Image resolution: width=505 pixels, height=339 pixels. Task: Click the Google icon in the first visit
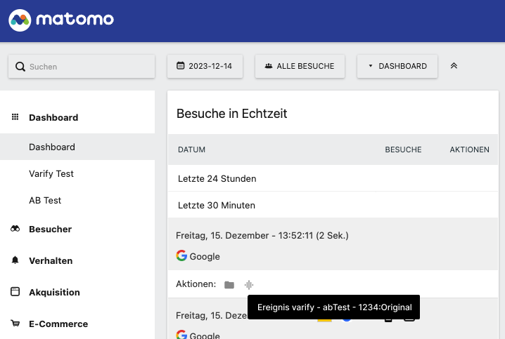point(181,255)
